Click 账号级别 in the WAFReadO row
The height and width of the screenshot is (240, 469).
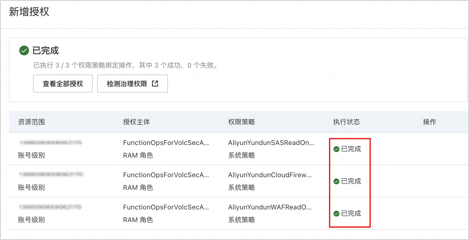click(31, 220)
